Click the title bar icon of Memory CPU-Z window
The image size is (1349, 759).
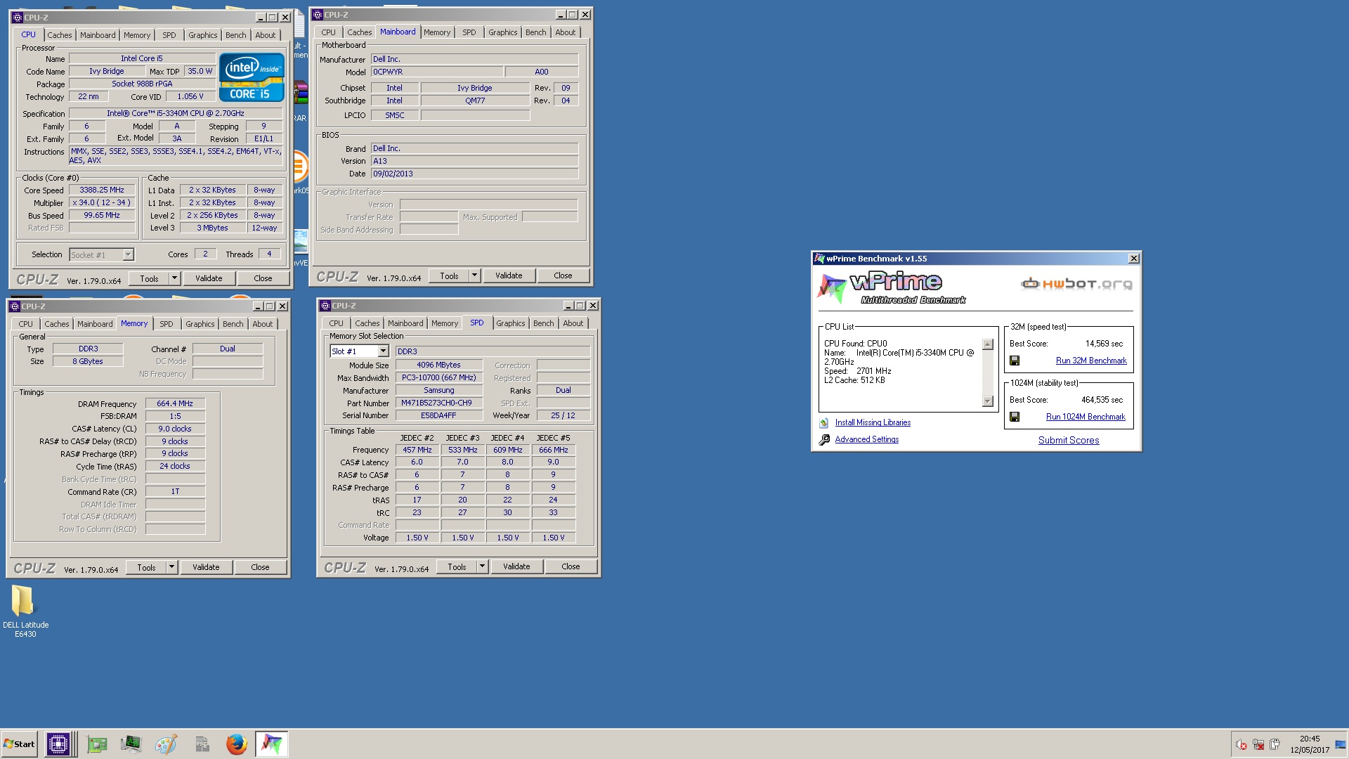coord(15,306)
